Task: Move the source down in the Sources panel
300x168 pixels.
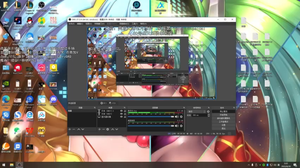Action: point(117,129)
